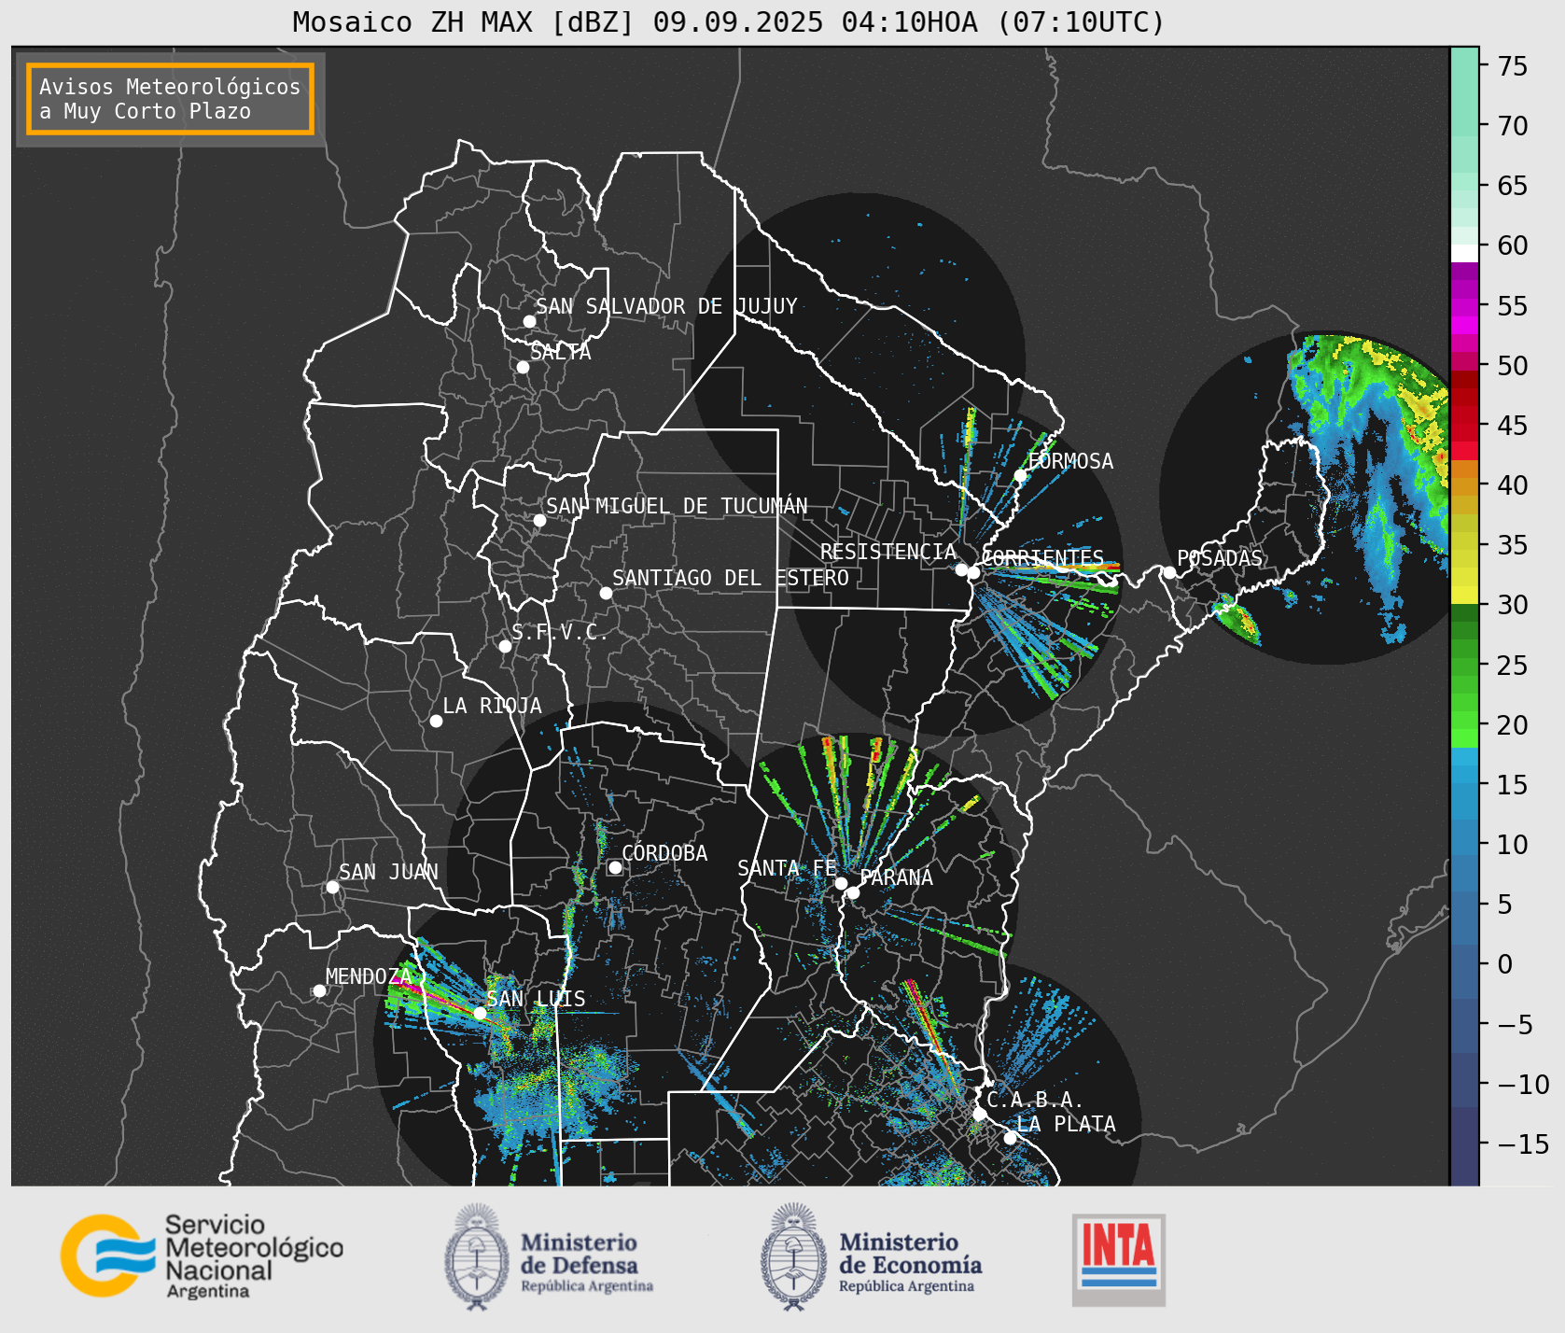
Task: Click the white 60 dBZ colorbar segment
Action: [x=1464, y=253]
